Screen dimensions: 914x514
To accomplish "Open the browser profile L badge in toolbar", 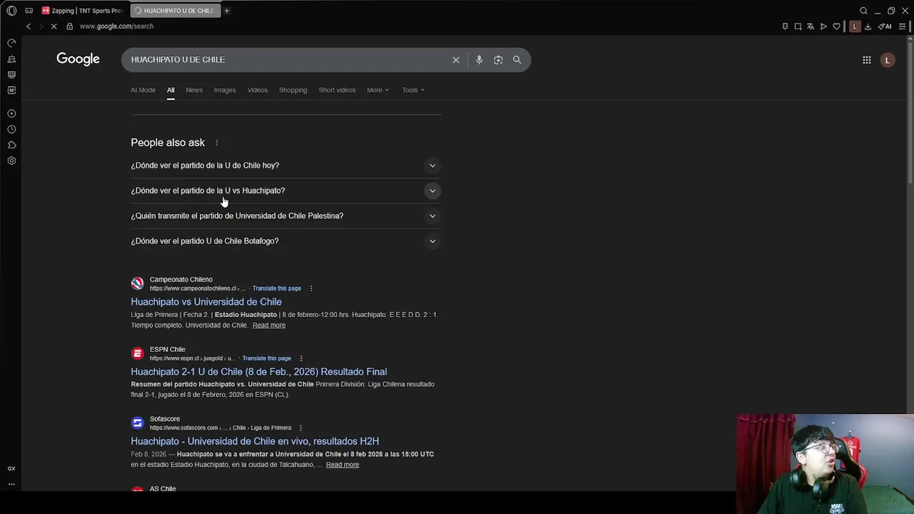I will point(855,26).
